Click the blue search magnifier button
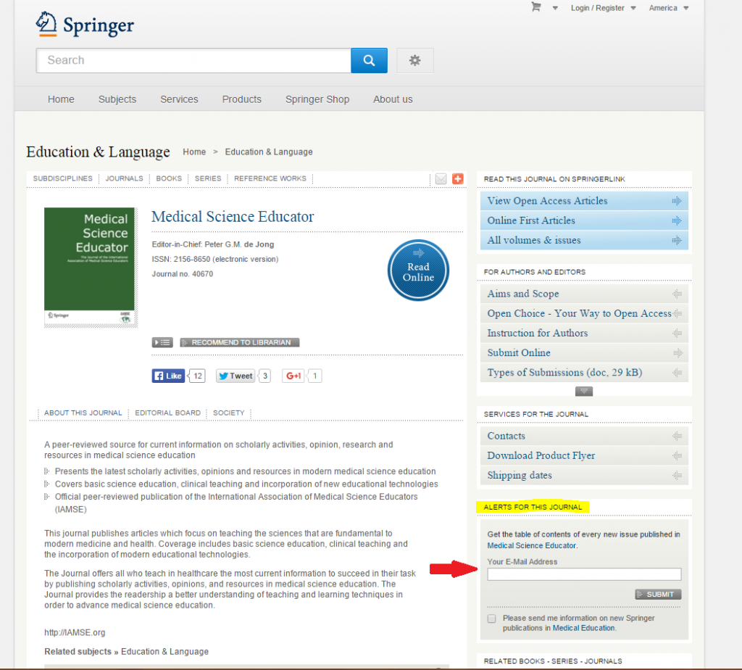The image size is (742, 670). [x=369, y=61]
